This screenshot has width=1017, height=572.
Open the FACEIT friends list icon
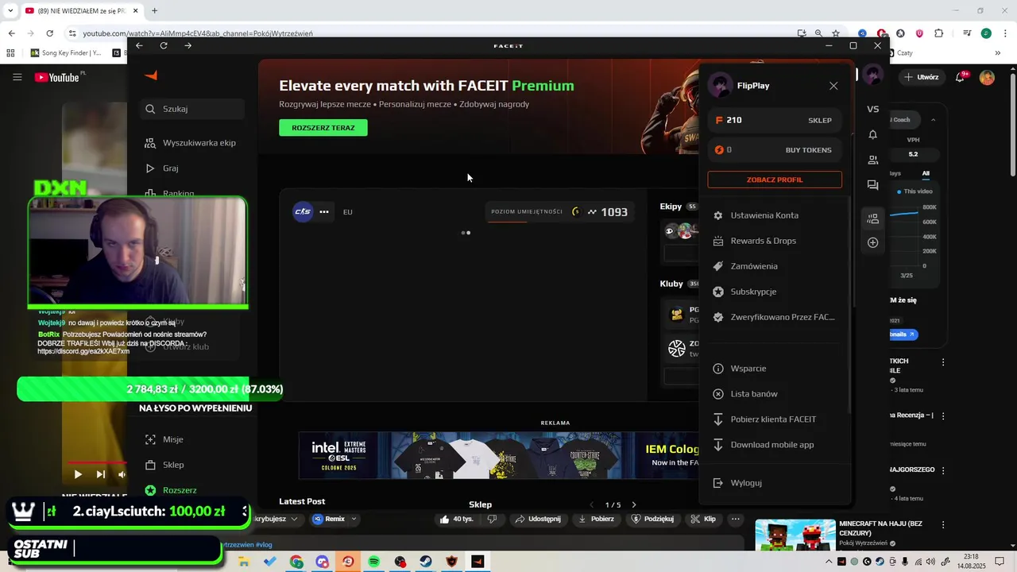pos(873,160)
